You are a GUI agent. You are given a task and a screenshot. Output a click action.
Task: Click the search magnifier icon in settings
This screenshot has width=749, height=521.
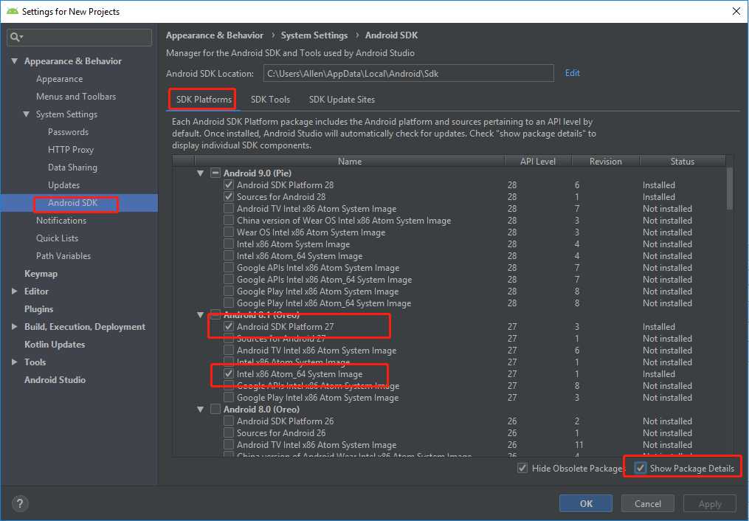[15, 37]
